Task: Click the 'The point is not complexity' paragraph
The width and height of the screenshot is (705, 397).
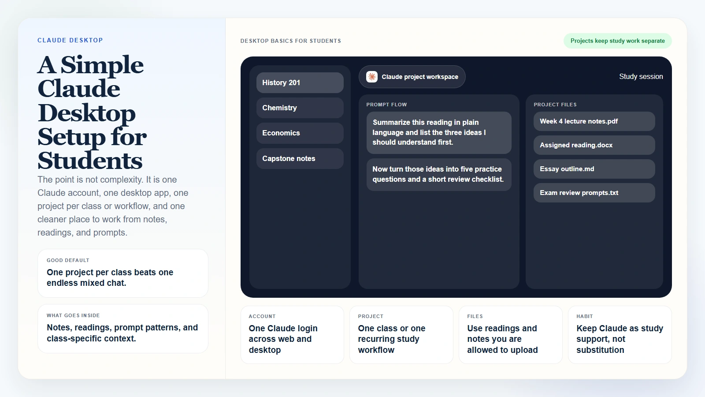Action: [113, 206]
